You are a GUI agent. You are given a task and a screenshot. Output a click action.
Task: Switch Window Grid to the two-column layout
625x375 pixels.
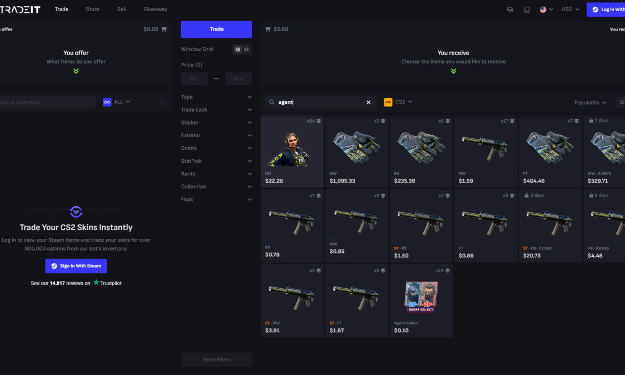[x=247, y=49]
